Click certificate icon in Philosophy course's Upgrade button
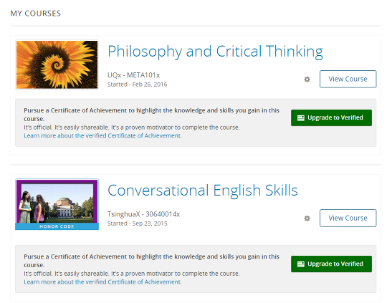The image size is (387, 303). (300, 118)
